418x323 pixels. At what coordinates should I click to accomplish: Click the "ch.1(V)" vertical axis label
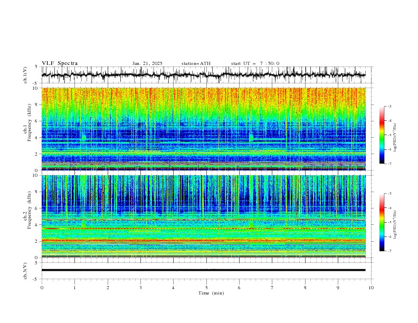tap(25, 75)
